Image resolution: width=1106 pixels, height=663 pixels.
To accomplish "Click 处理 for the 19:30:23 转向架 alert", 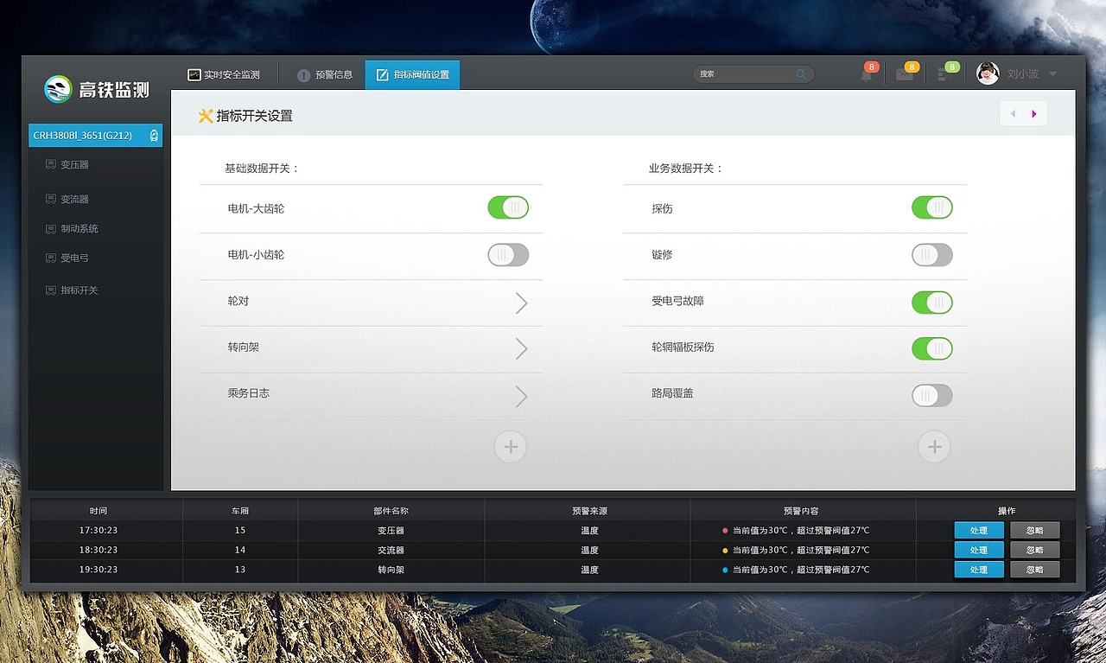I will tap(979, 570).
